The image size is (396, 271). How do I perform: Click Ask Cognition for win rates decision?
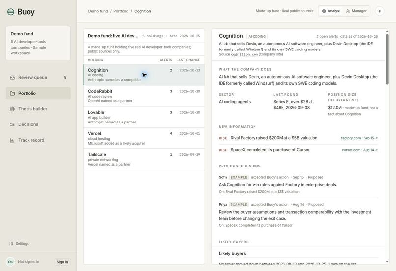pyautogui.click(x=278, y=185)
